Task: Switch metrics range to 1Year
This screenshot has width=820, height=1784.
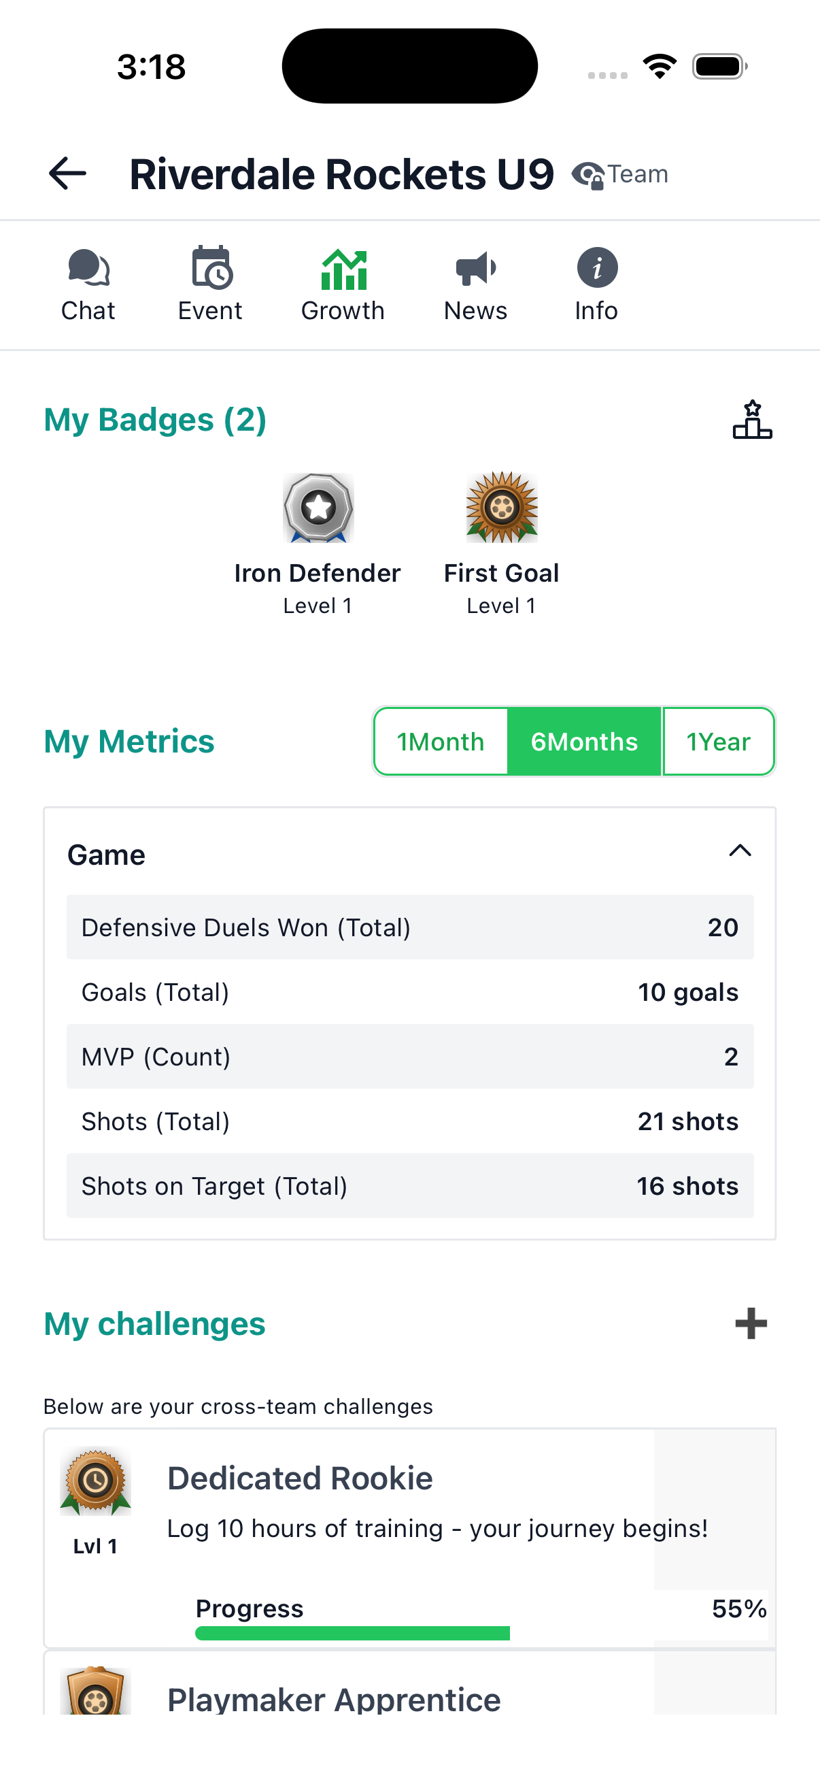Action: (718, 742)
